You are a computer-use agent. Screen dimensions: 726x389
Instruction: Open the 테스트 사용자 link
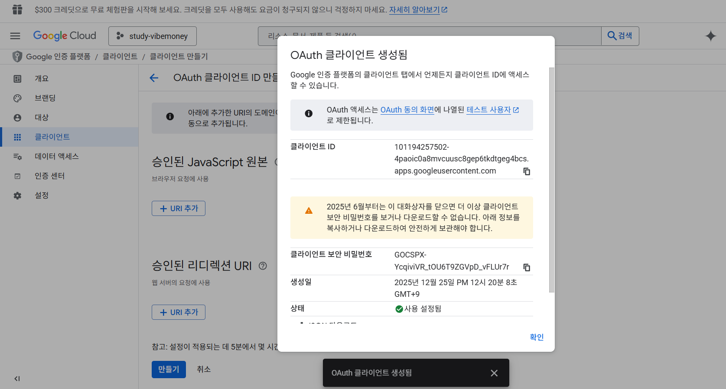click(493, 110)
